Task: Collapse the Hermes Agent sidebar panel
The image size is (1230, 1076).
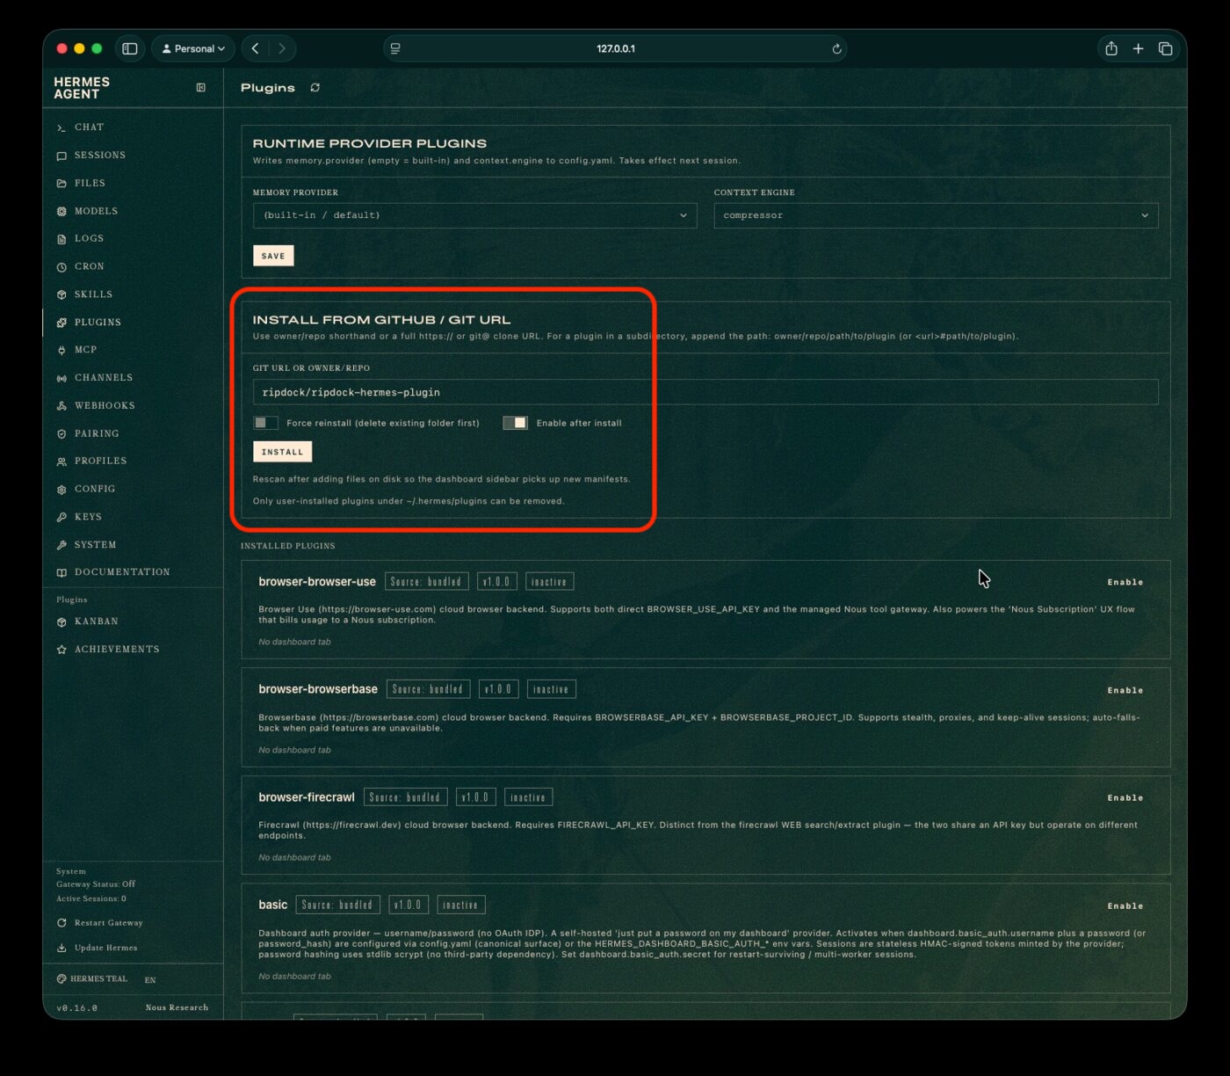Action: [201, 88]
